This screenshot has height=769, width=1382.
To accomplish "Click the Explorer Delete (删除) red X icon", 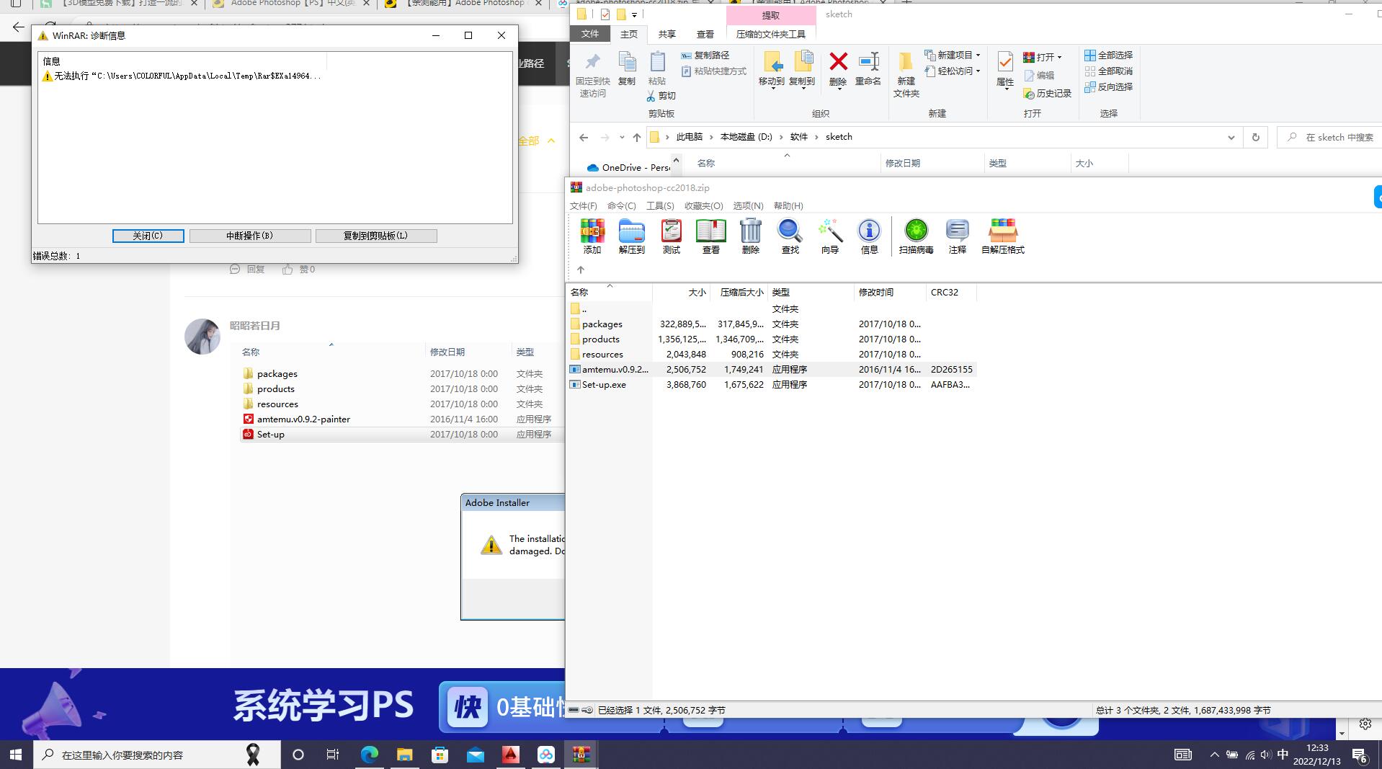I will tap(838, 69).
